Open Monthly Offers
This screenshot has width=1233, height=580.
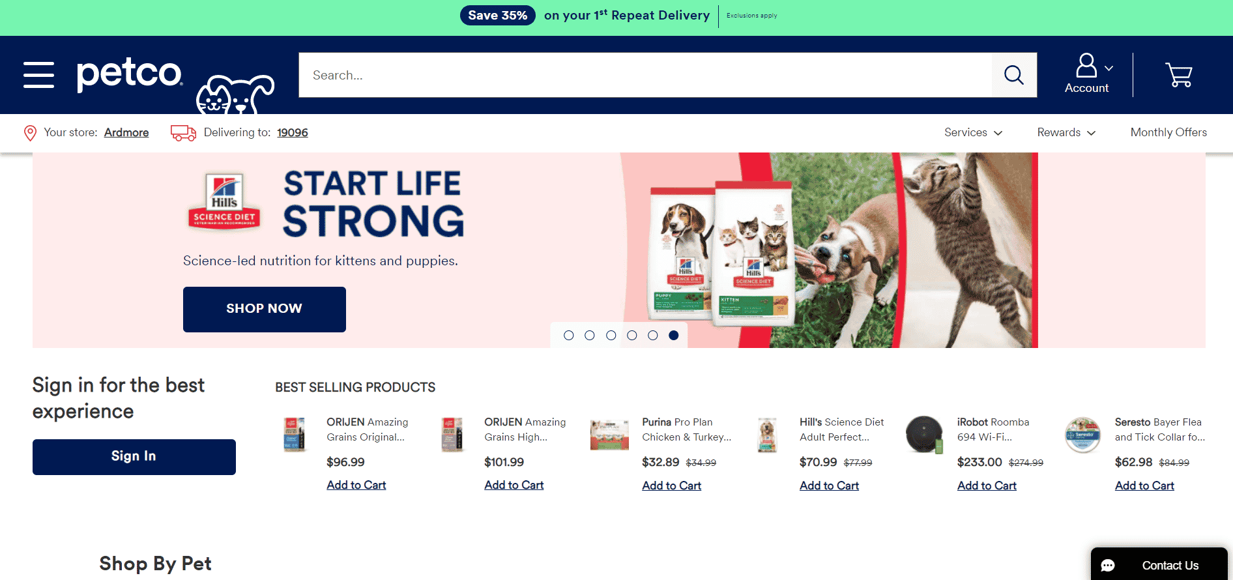click(1168, 132)
